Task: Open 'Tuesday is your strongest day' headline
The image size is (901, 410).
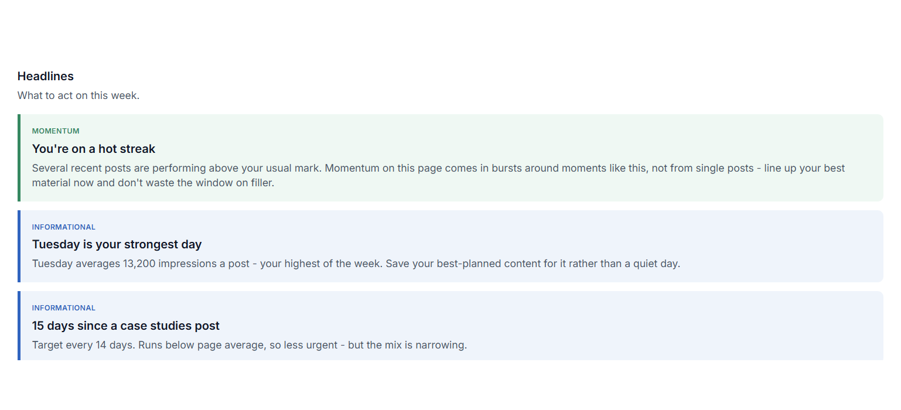Action: [117, 244]
